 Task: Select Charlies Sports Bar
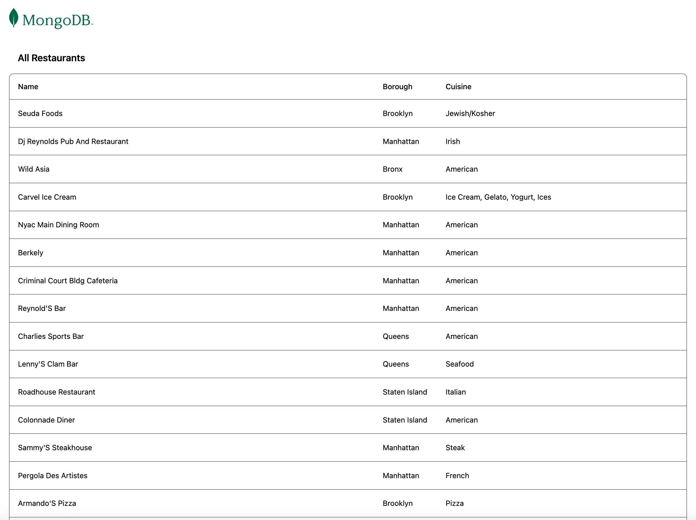51,336
